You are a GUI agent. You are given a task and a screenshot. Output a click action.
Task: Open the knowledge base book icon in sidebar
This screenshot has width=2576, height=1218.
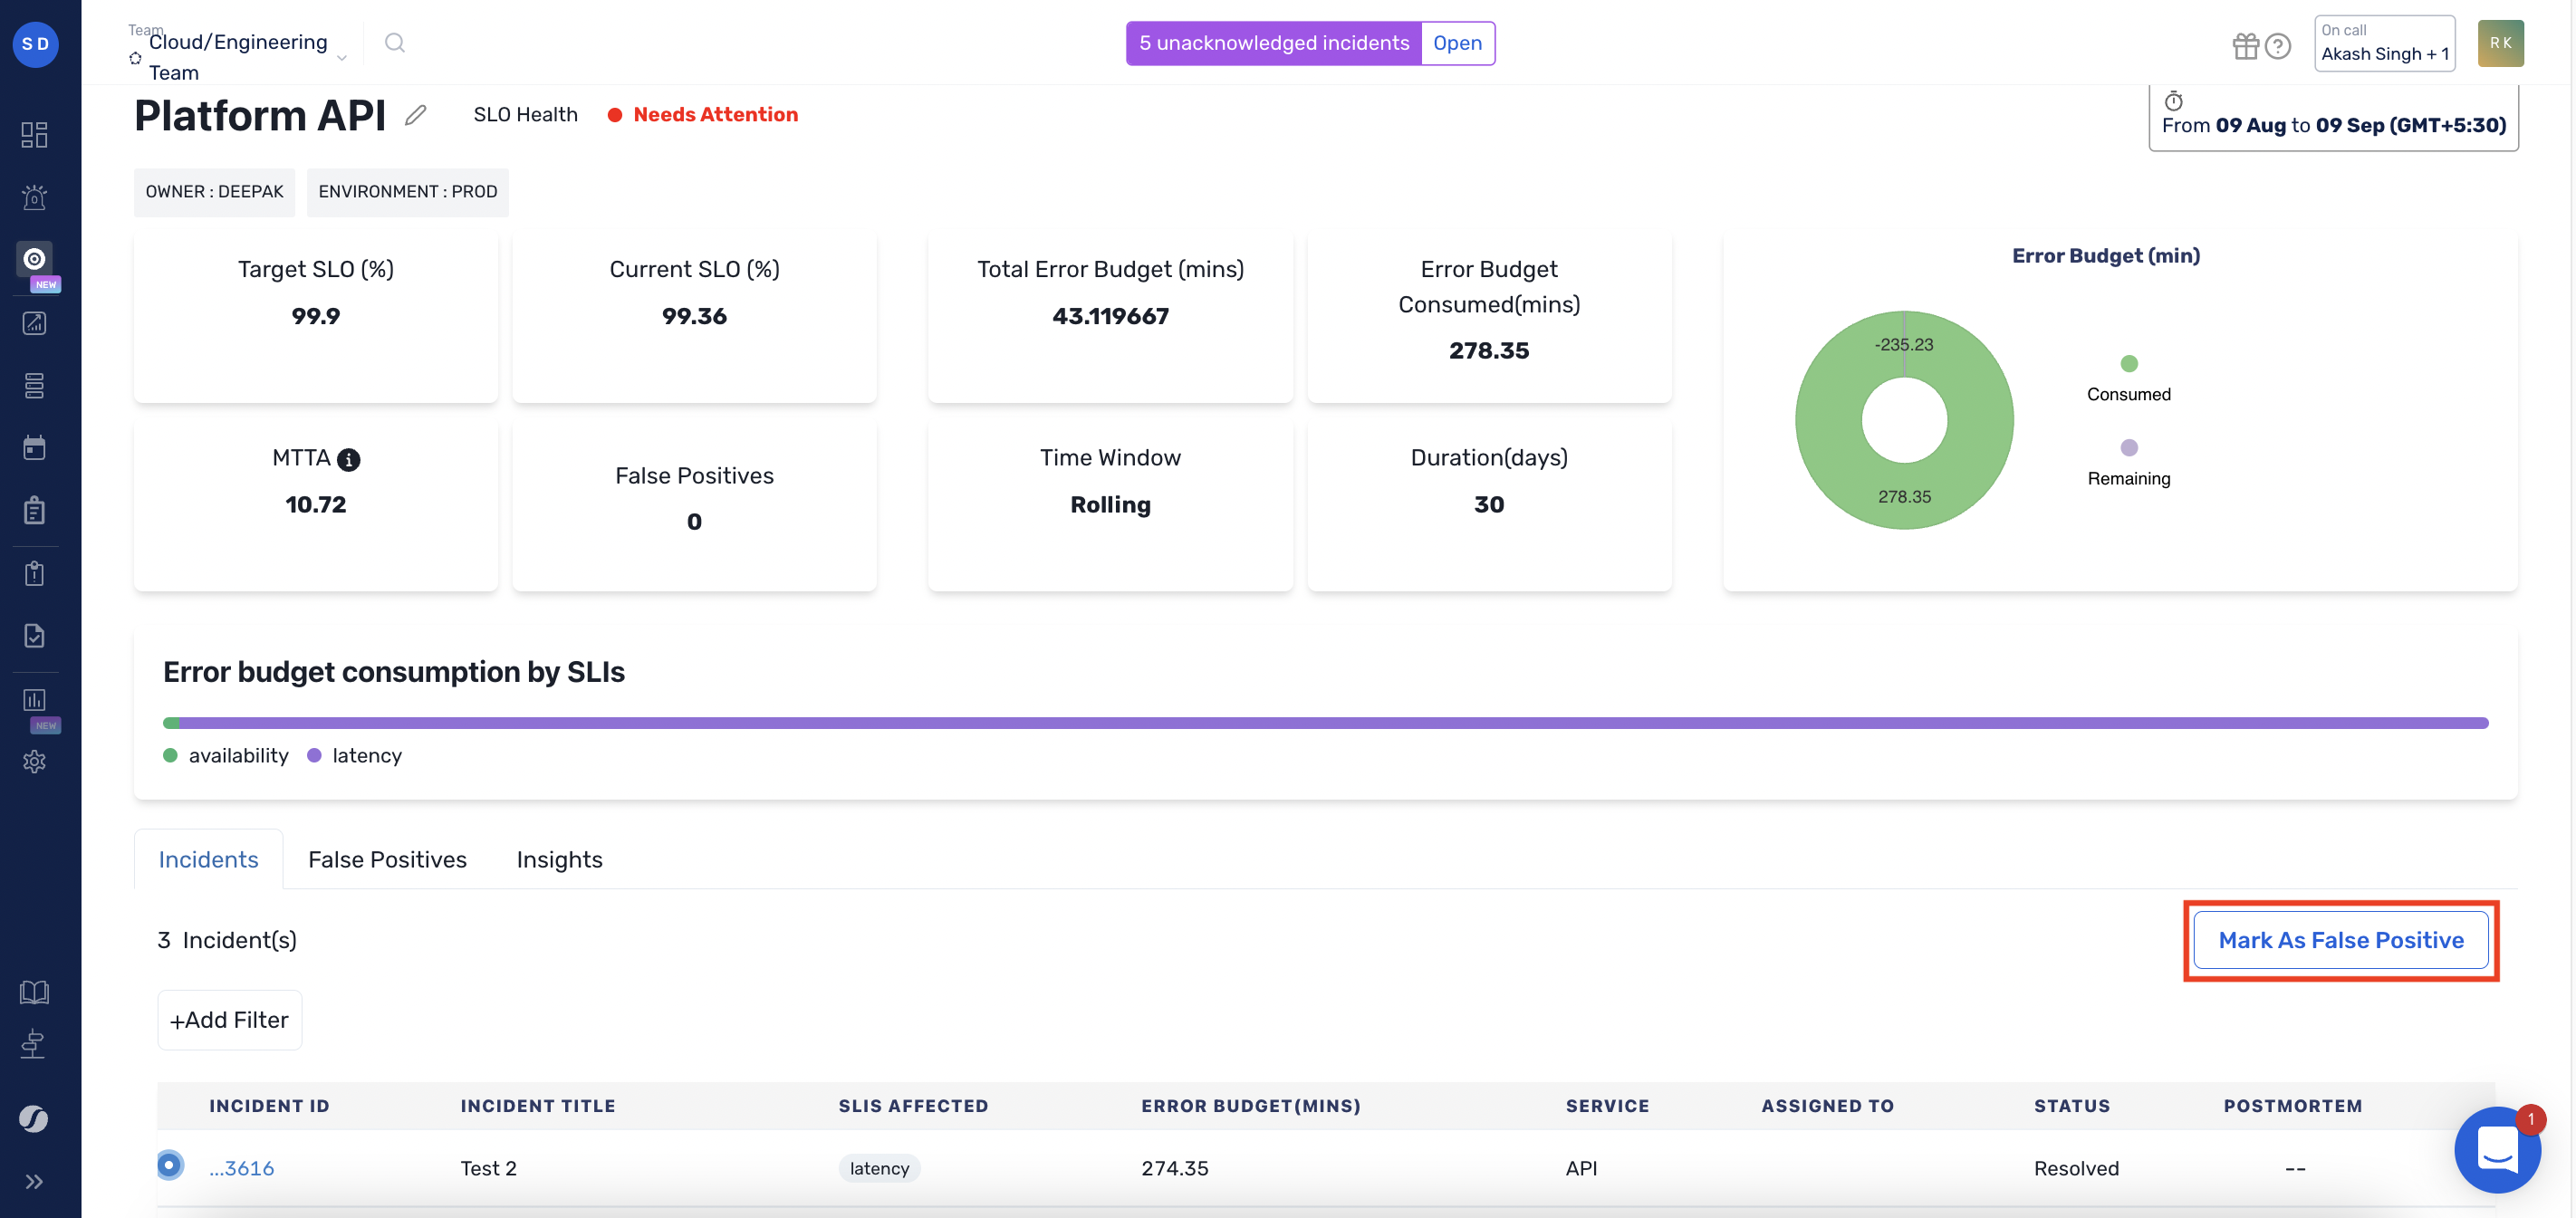35,991
